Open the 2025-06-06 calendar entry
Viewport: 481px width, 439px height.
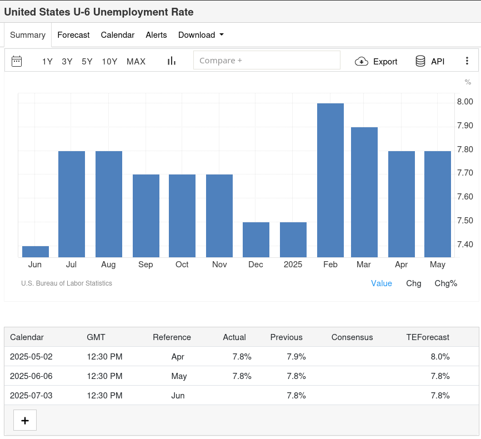tap(31, 376)
